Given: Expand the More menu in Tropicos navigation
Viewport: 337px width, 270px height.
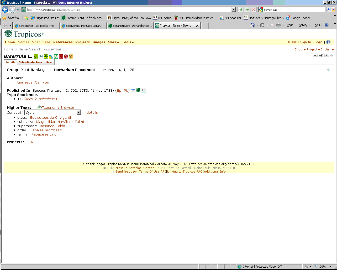Looking at the screenshot, I should (x=113, y=42).
